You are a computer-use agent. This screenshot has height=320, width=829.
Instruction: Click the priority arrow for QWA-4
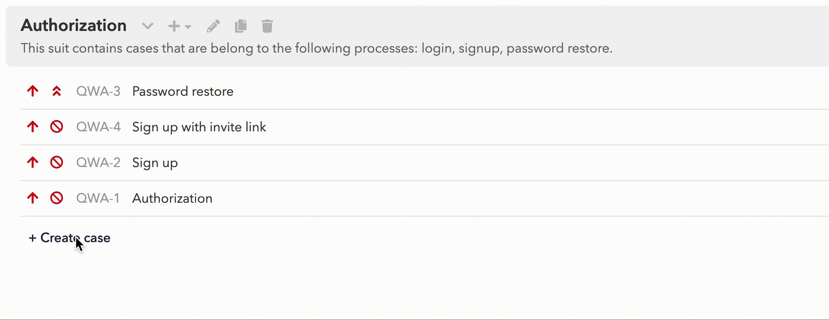tap(32, 127)
